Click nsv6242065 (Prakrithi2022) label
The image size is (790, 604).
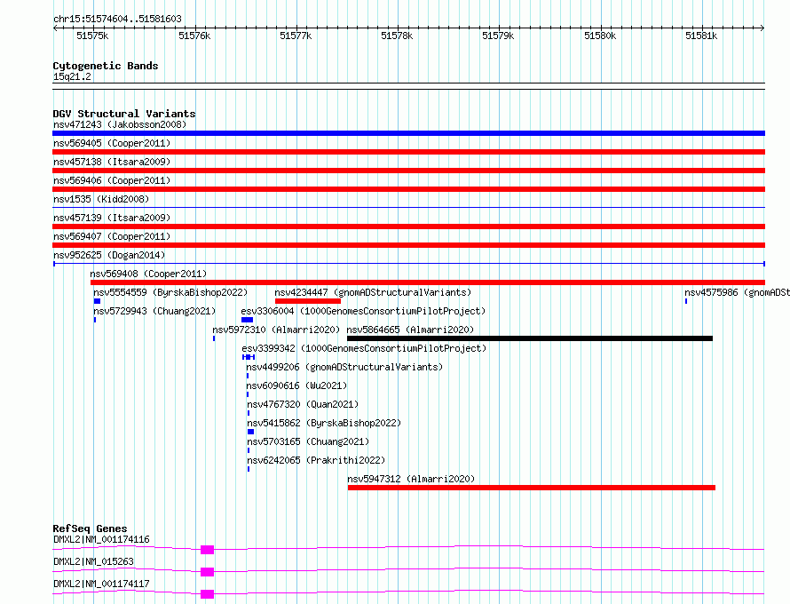click(x=316, y=460)
